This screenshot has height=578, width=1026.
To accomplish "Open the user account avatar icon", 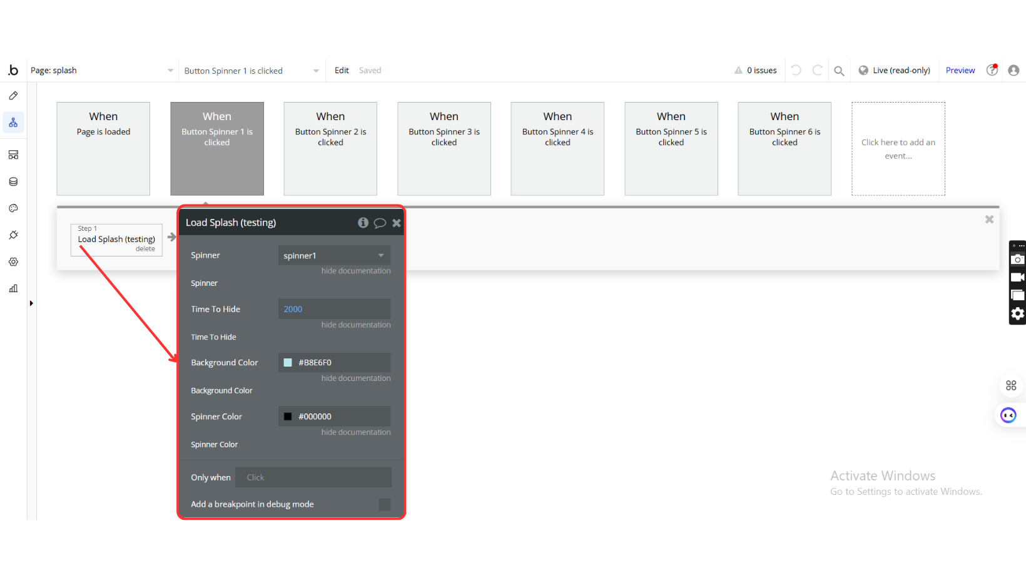I will pyautogui.click(x=1013, y=70).
